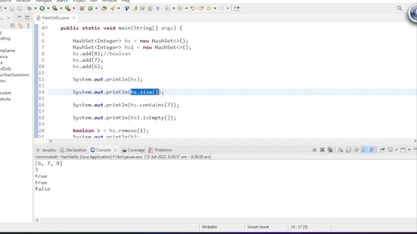Click the Open Console icon

click(403, 150)
